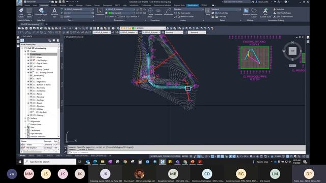Expand the EX - Water point group

click(x=29, y=57)
